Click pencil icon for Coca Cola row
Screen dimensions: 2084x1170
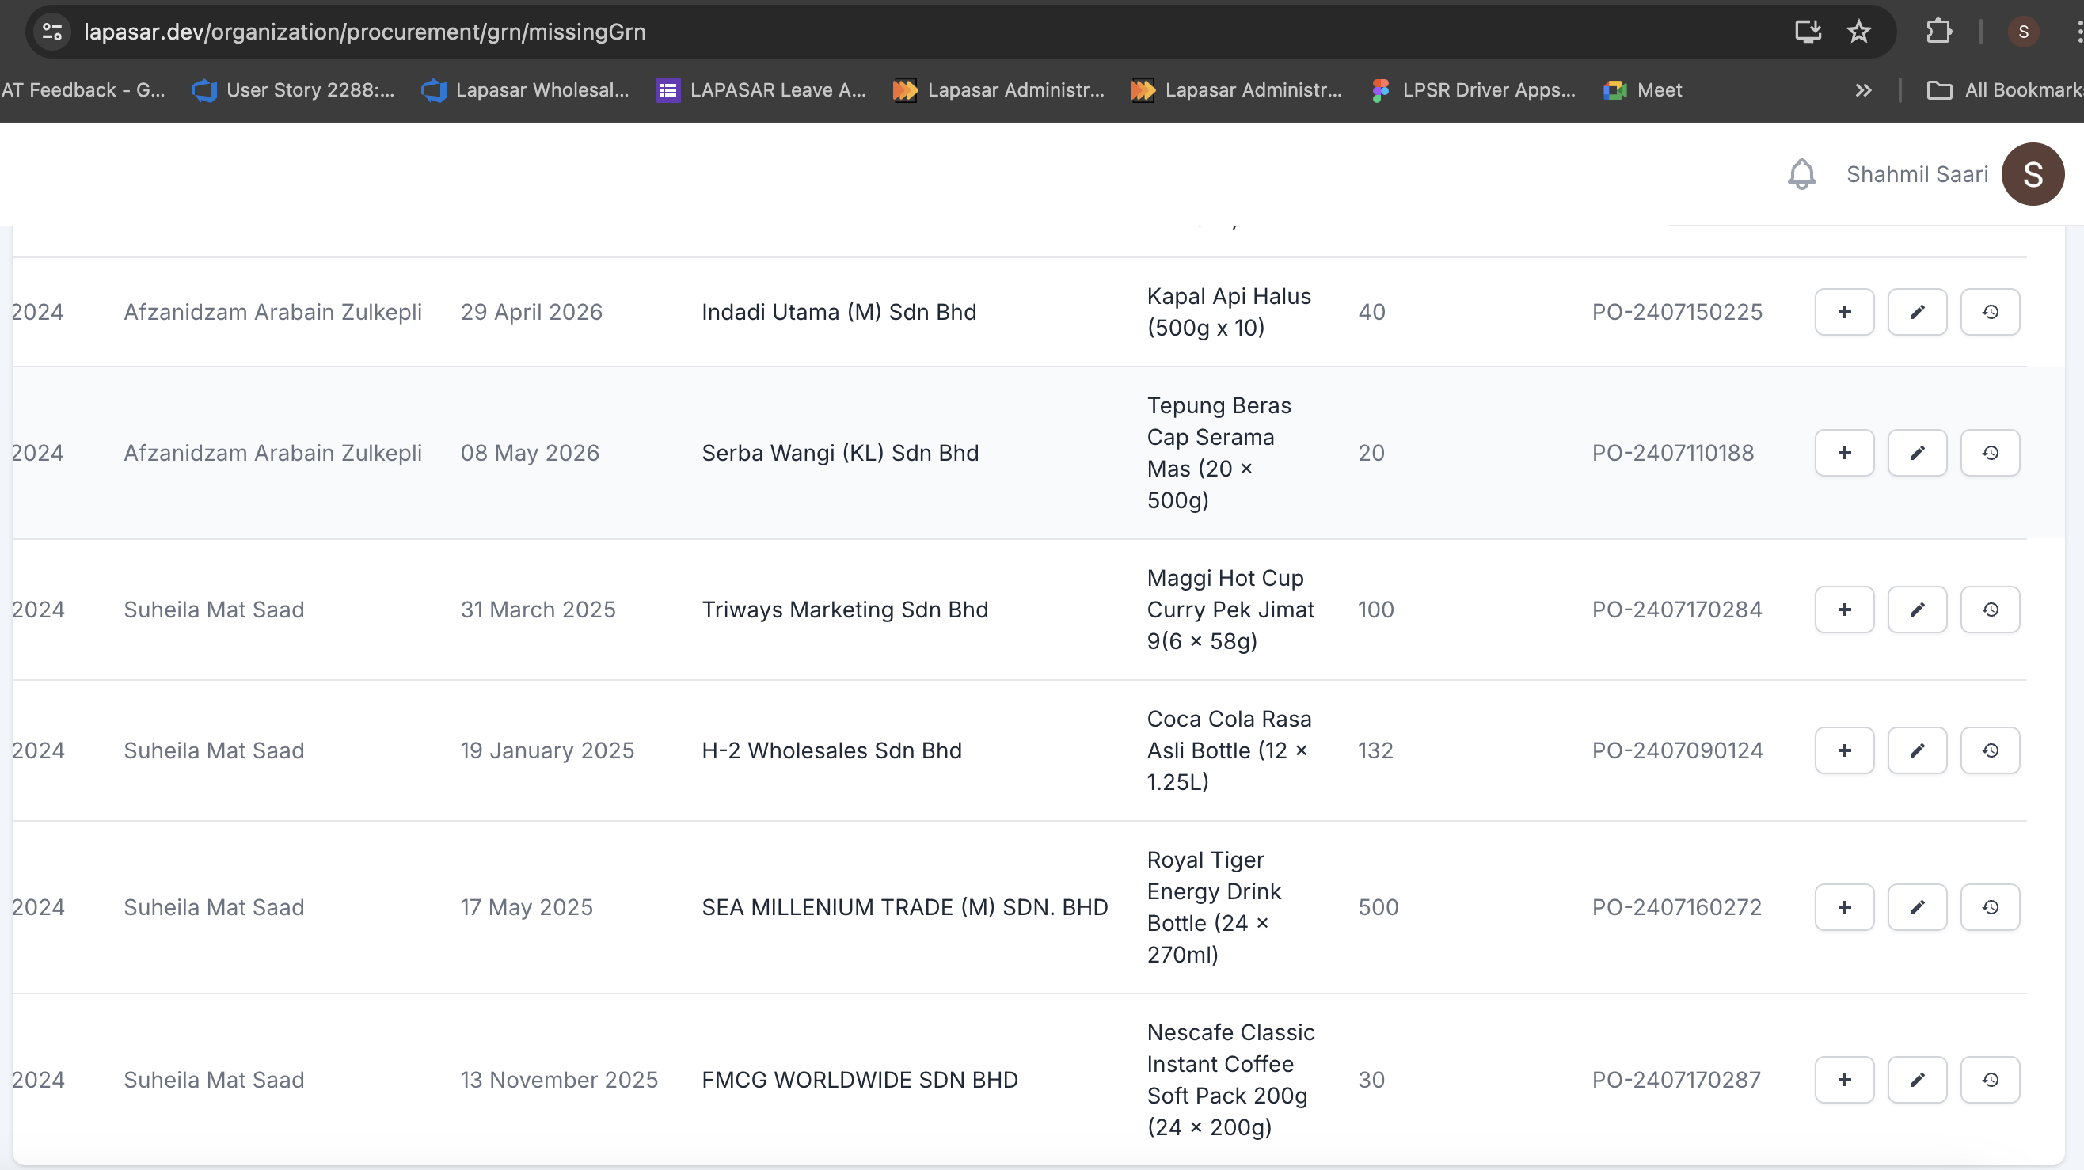(1916, 750)
